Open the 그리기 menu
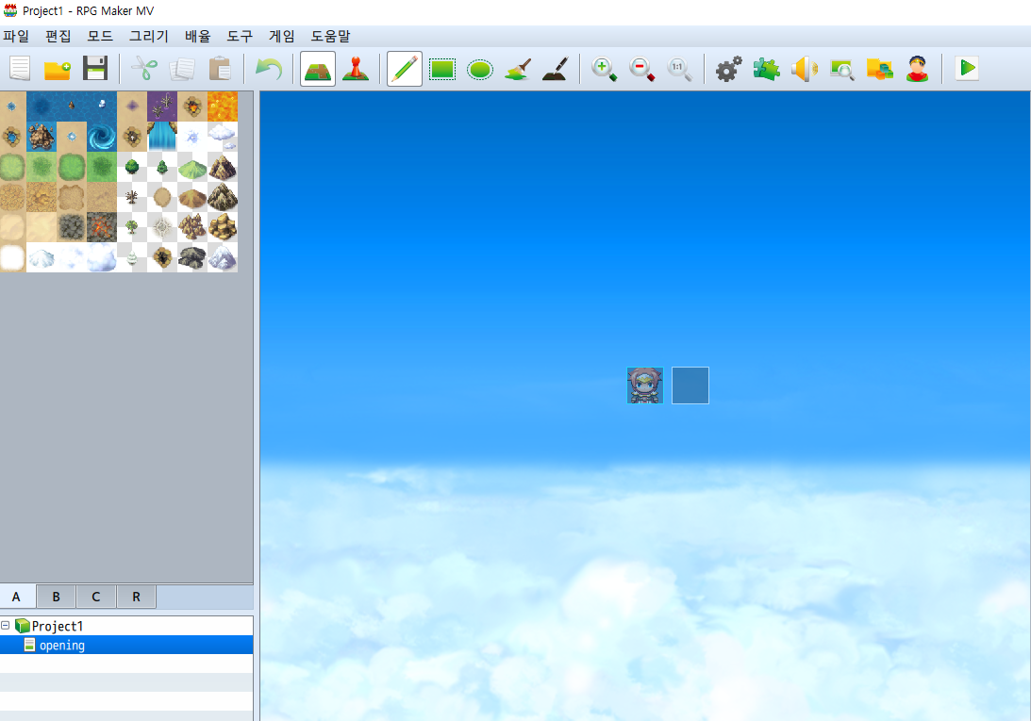The width and height of the screenshot is (1031, 721). (149, 36)
